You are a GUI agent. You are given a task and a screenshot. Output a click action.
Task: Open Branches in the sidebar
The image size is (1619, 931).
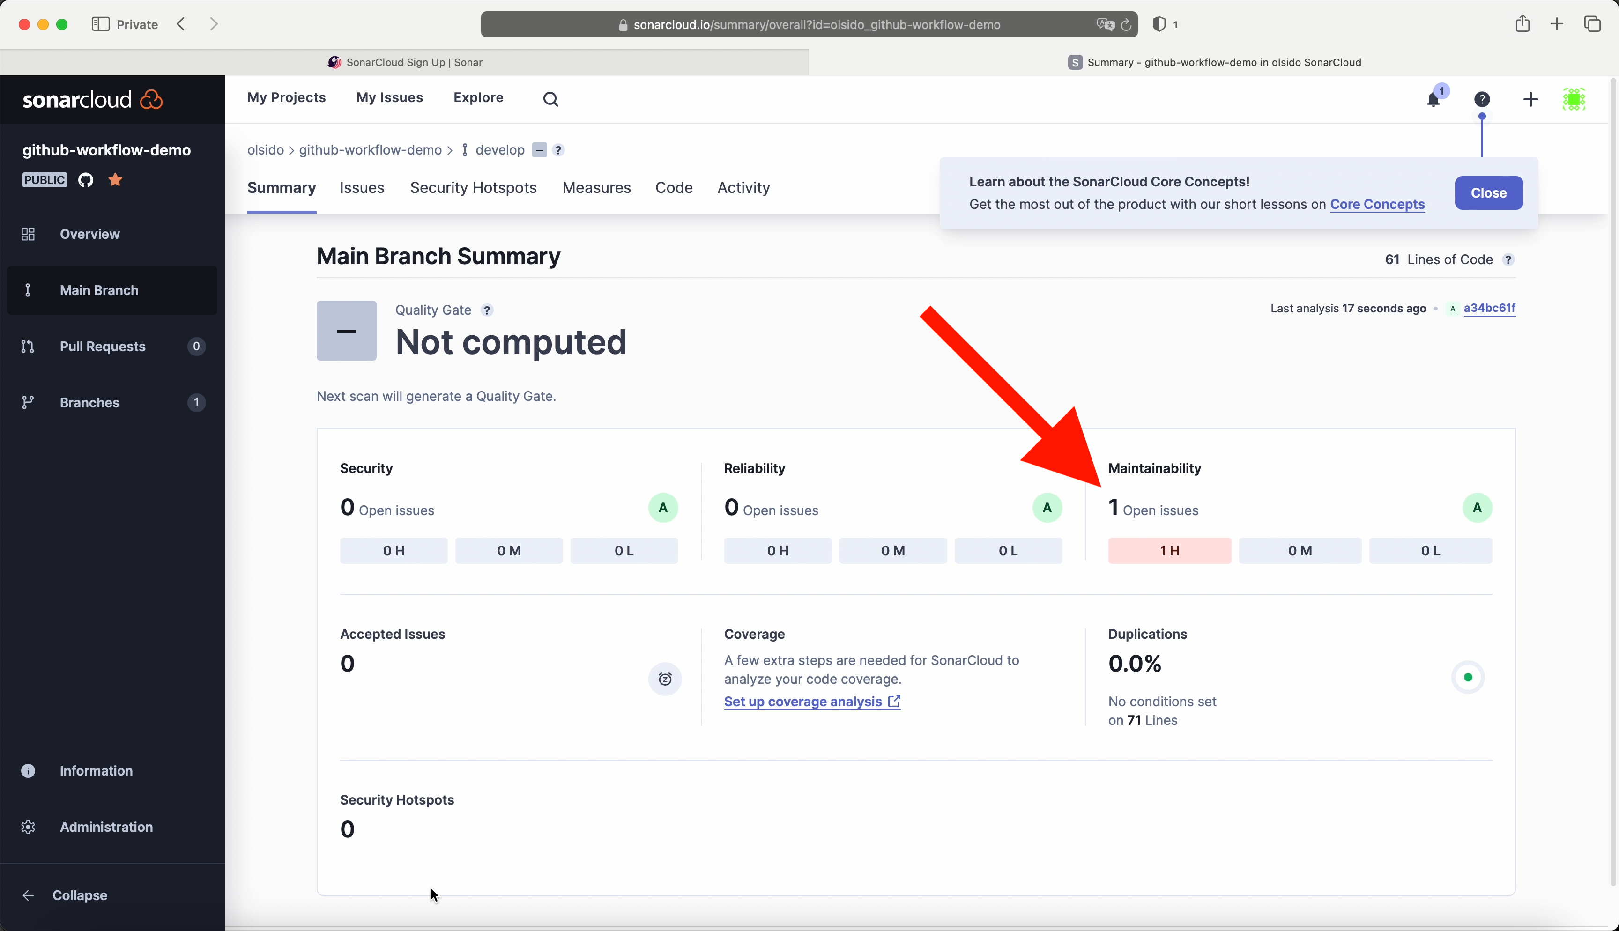tap(89, 402)
